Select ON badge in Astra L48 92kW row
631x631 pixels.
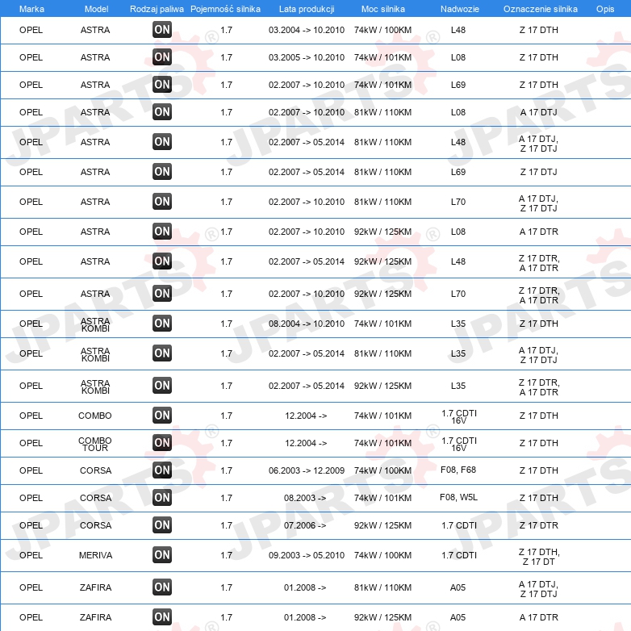162,261
